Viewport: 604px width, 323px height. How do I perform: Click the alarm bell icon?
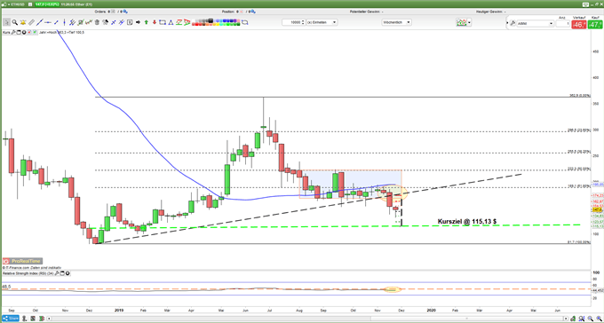pos(23,22)
